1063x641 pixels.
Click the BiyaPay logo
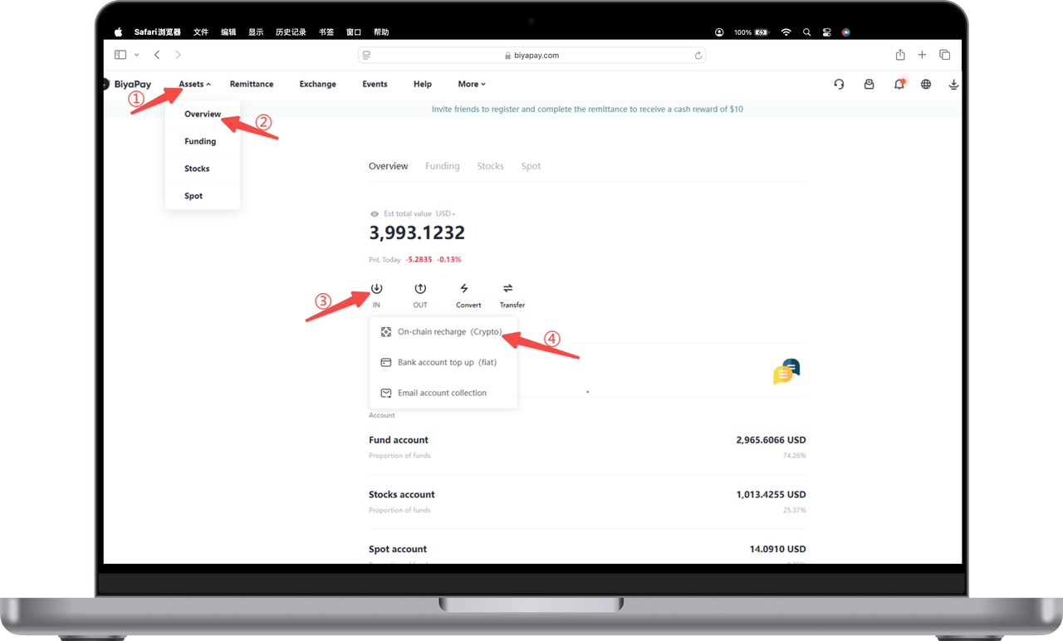point(127,84)
